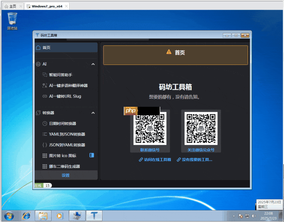Click the 关注微信公众号 label
The image size is (284, 222).
click(x=201, y=150)
